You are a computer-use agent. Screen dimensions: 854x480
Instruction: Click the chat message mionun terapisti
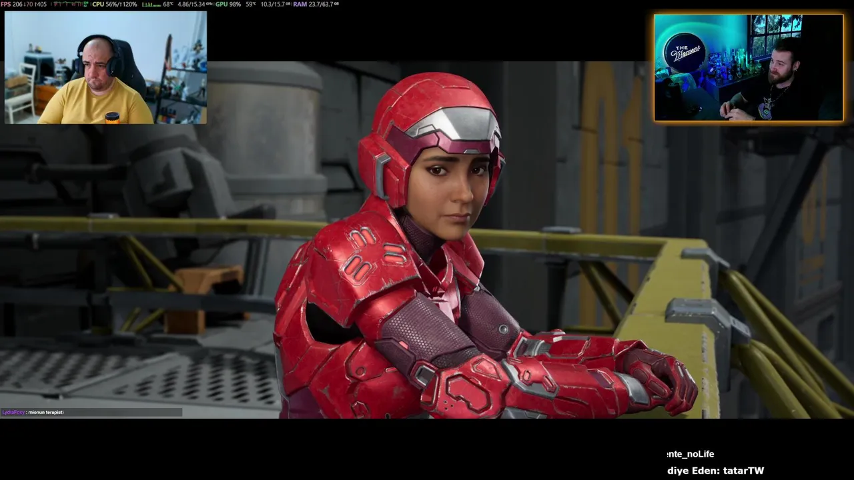click(x=46, y=412)
